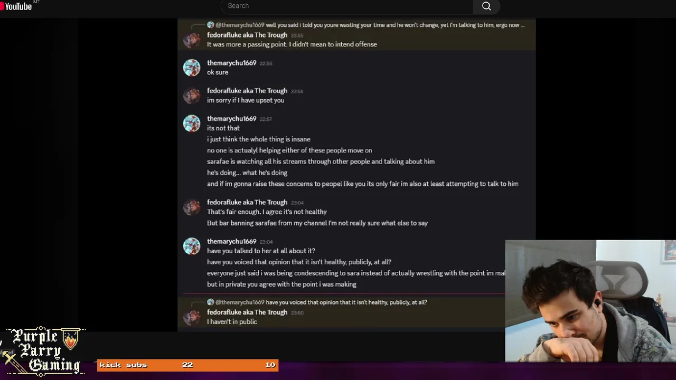This screenshot has height=380, width=676.
Task: Click the streamer webcam overlay
Action: tap(590, 301)
